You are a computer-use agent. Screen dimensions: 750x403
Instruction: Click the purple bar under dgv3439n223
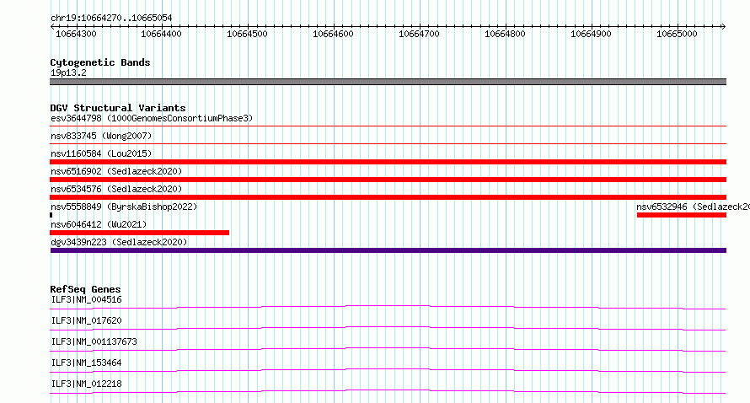388,250
